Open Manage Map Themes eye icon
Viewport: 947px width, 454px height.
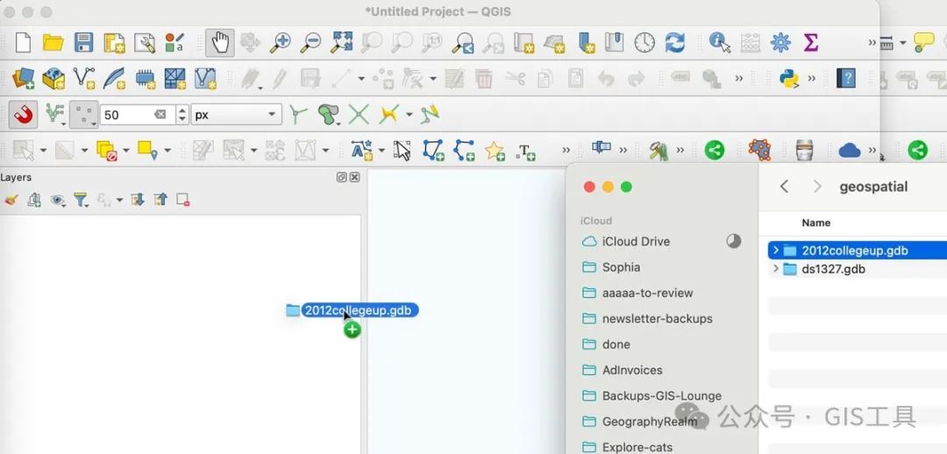click(x=58, y=200)
